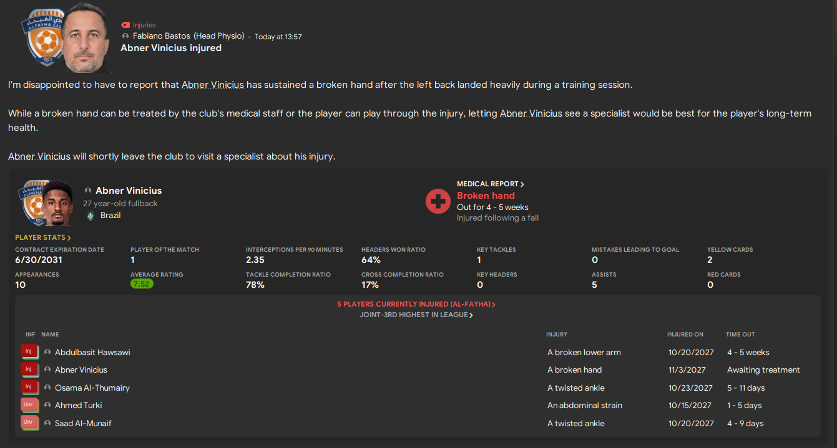This screenshot has width=837, height=448.
Task: Open Joint-3rd Highest in League comparison
Action: point(416,315)
